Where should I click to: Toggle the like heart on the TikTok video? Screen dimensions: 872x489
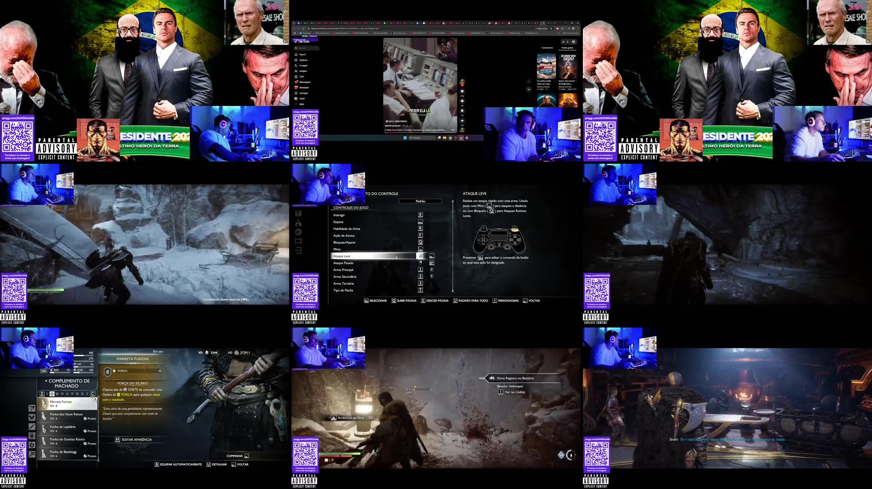[x=462, y=91]
